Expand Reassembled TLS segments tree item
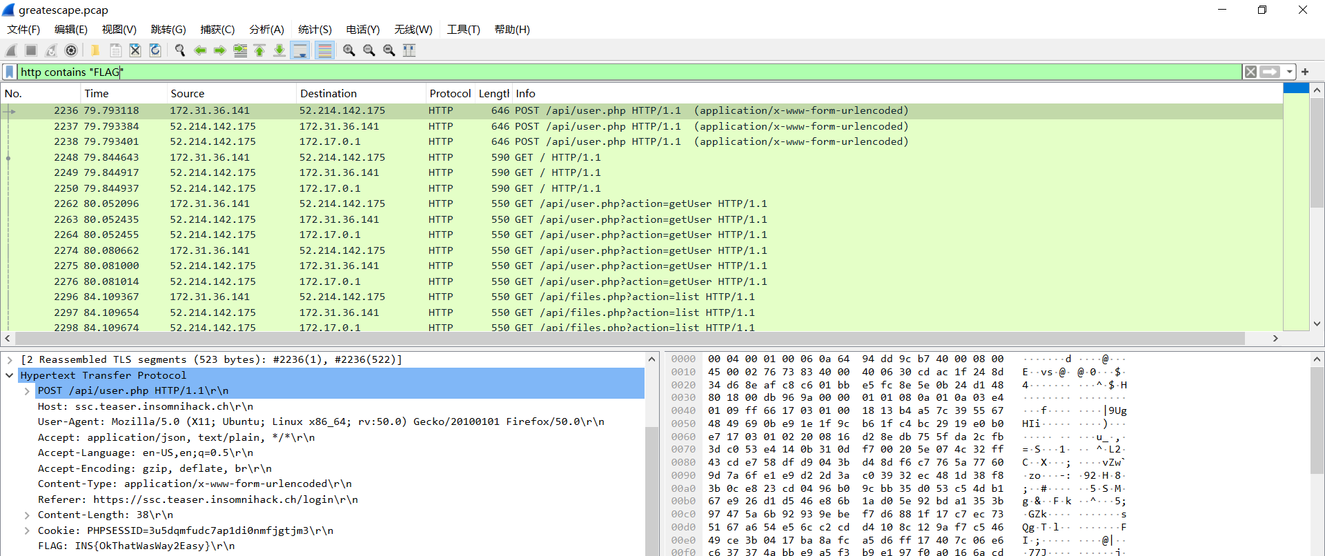Viewport: 1325px width, 556px height. tap(10, 359)
